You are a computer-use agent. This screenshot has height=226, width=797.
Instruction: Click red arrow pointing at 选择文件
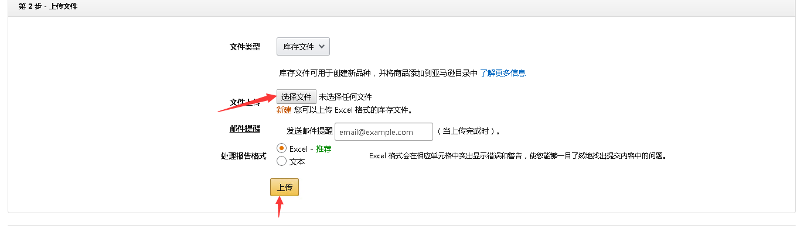pos(246,102)
